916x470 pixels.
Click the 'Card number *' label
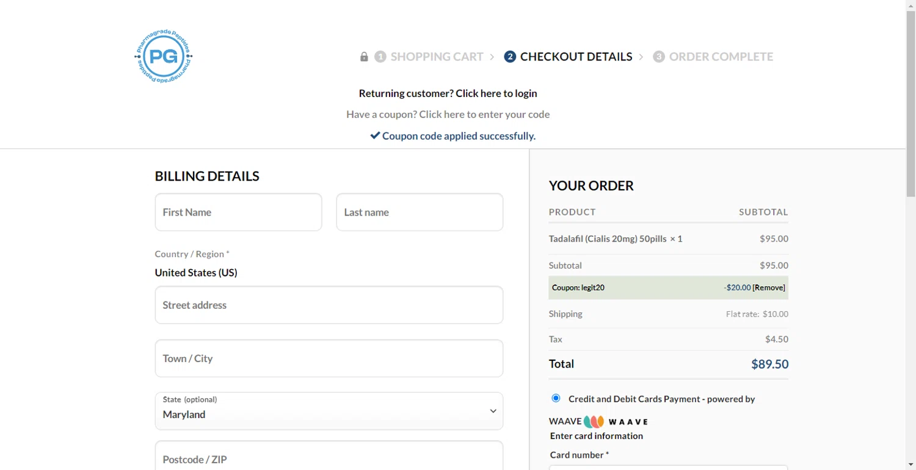point(580,455)
